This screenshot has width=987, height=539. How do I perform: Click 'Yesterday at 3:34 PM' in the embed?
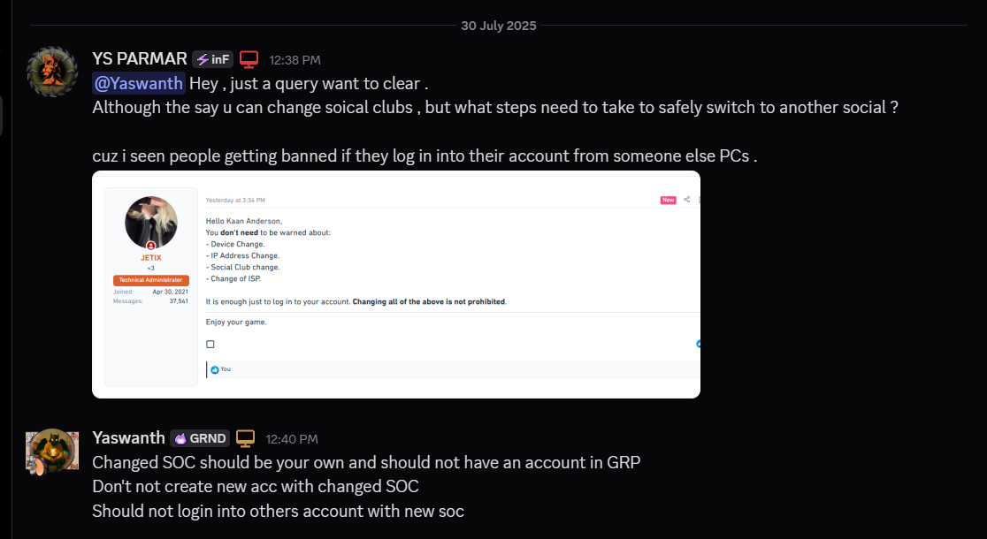(235, 200)
